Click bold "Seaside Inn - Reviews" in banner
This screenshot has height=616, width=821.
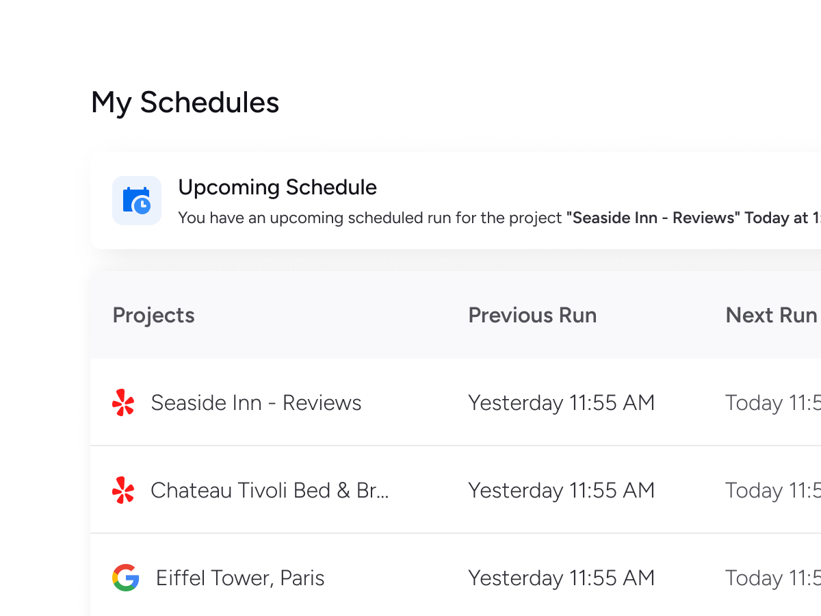pos(652,218)
